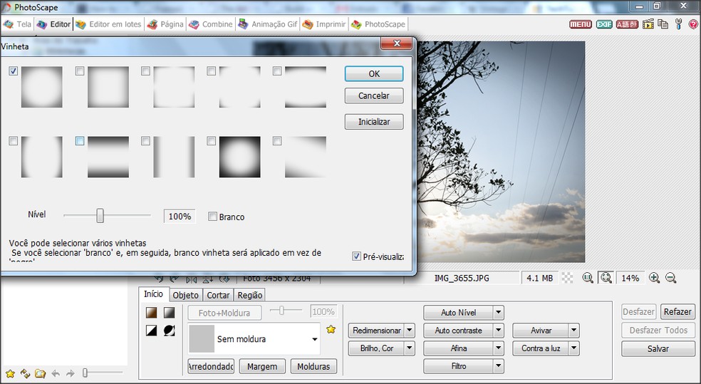Screen dimensions: 701x384
Task: Open the folder explorer icon
Action: [x=40, y=373]
